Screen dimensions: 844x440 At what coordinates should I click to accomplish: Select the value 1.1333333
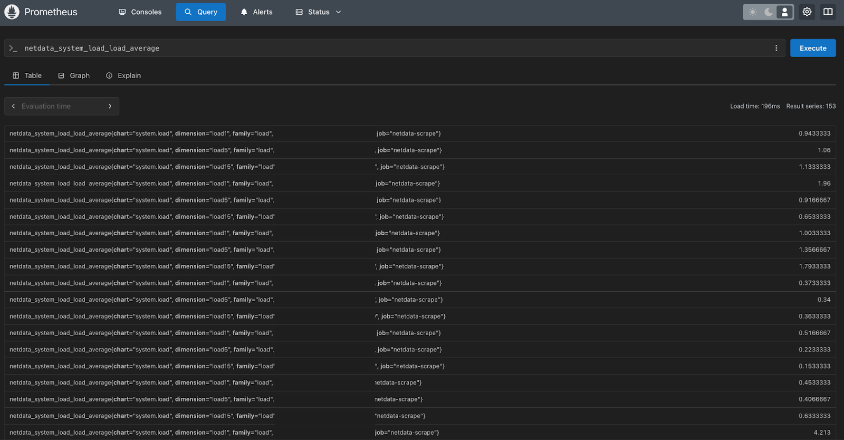[814, 167]
